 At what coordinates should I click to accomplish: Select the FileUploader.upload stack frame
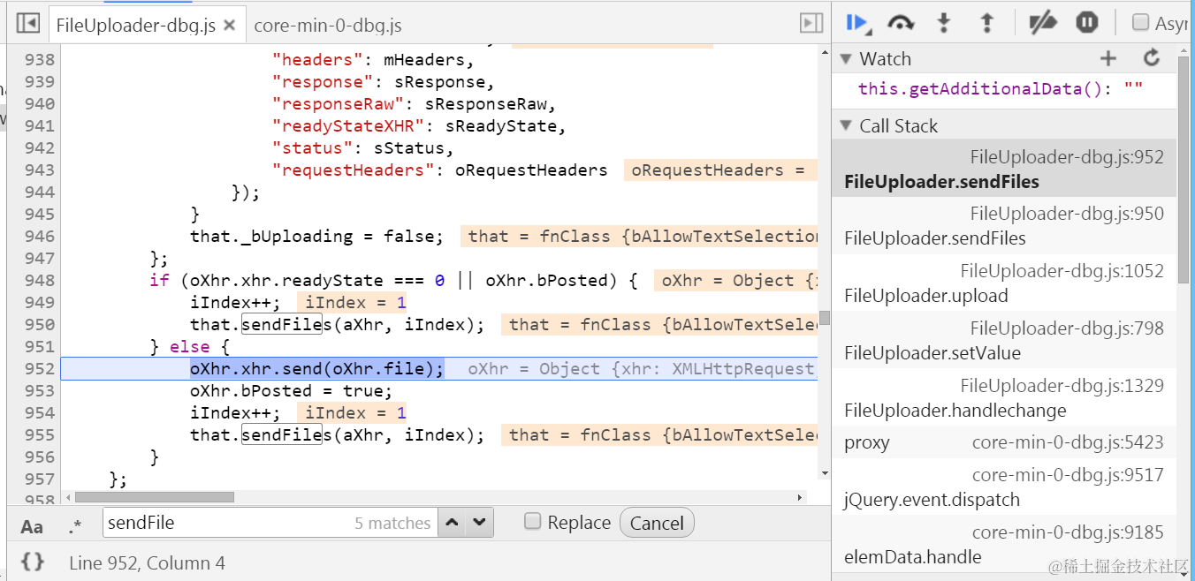click(x=1004, y=283)
